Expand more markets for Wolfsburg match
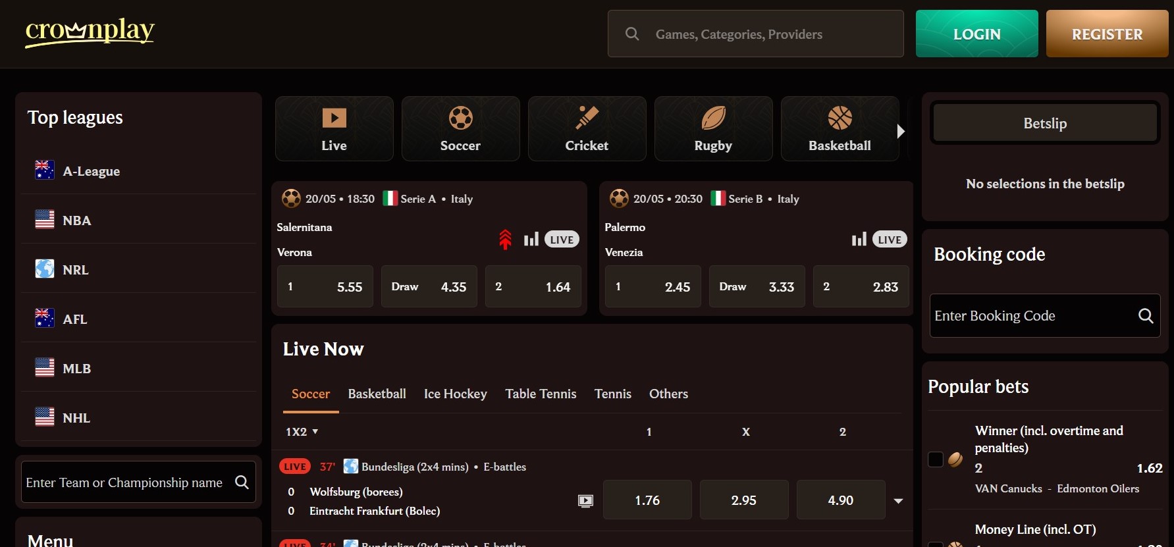 pyautogui.click(x=898, y=501)
